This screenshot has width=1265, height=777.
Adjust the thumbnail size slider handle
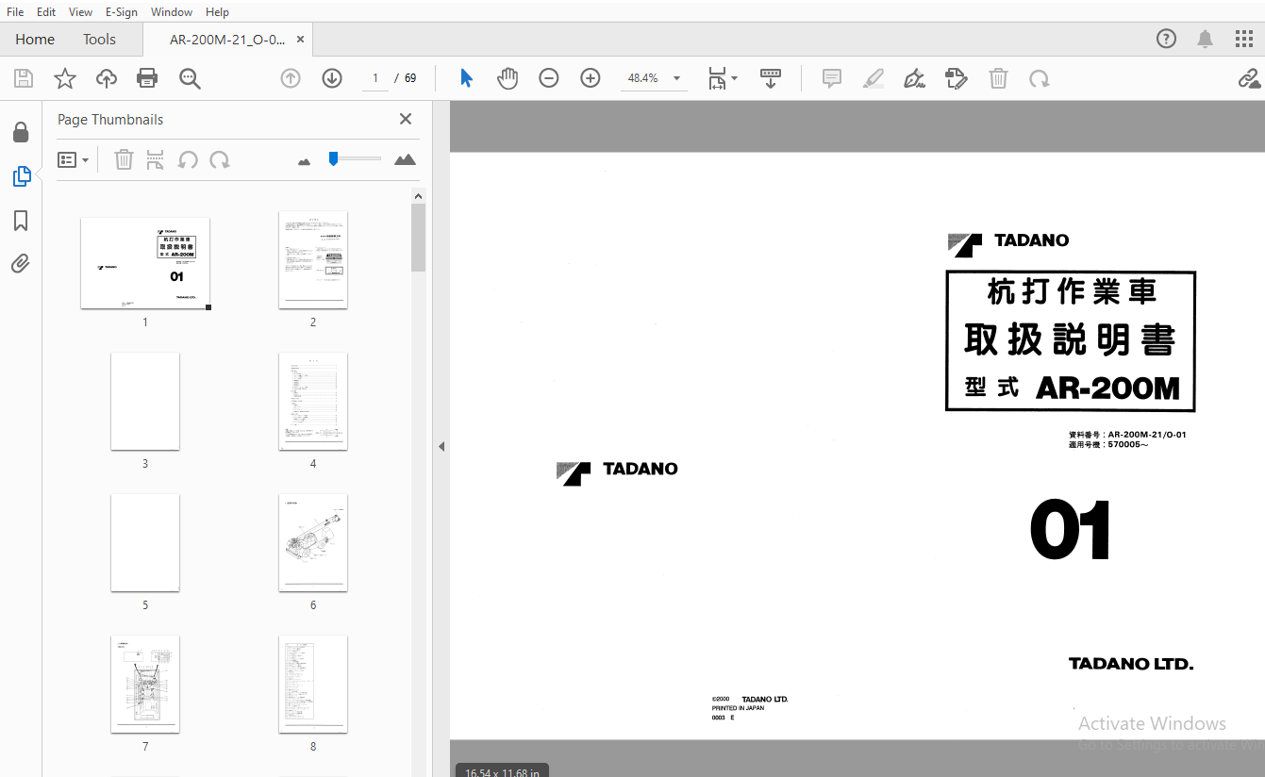(333, 158)
